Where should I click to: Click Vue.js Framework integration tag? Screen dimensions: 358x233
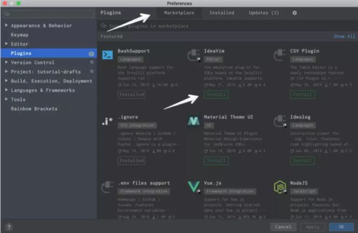click(x=230, y=191)
